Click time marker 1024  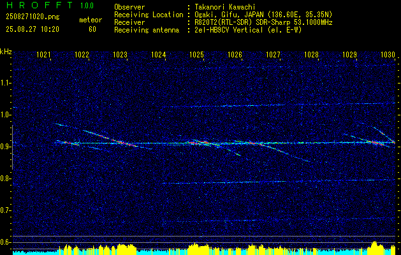tap(158, 54)
